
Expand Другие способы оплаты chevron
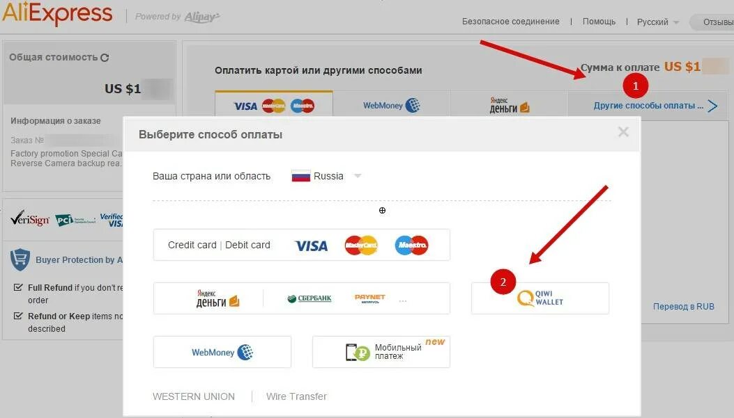tap(712, 106)
